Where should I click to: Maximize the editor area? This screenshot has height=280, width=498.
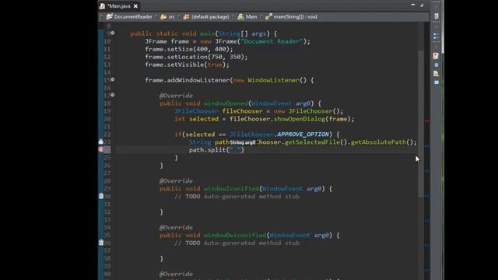[422, 5]
